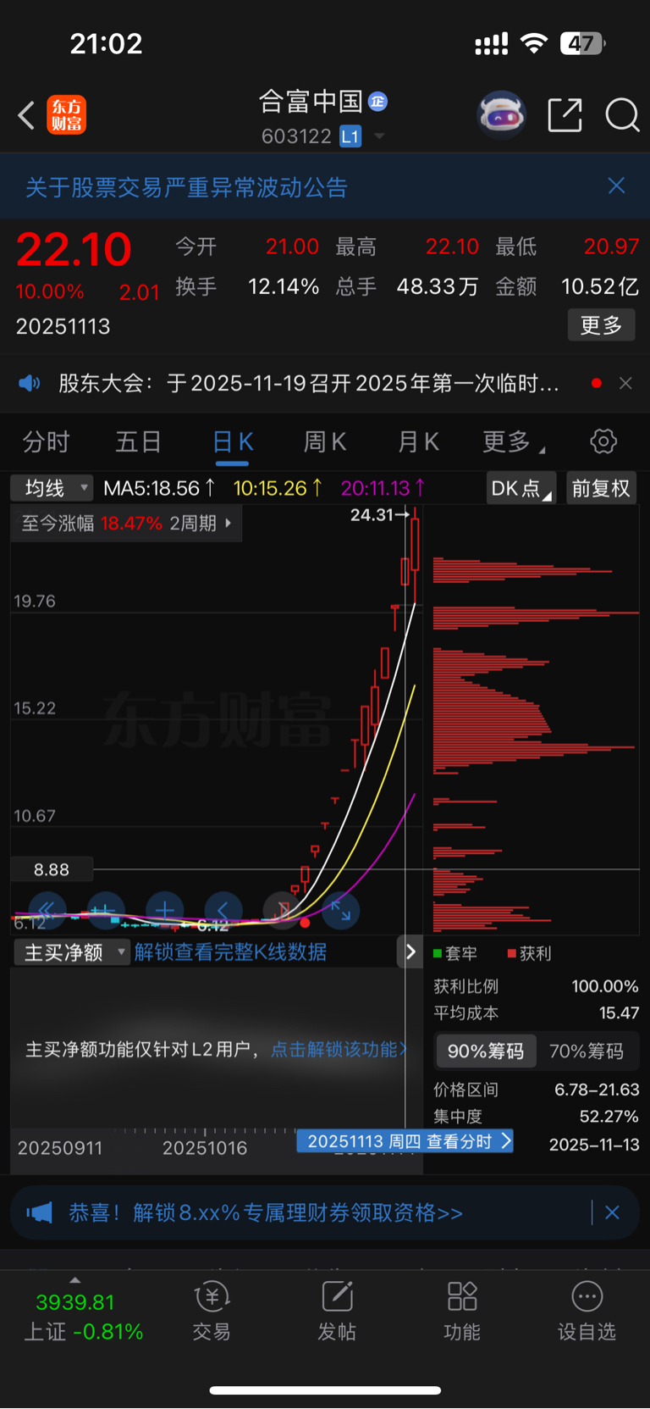Open chart settings gear icon
The height and width of the screenshot is (1409, 650).
(x=603, y=441)
